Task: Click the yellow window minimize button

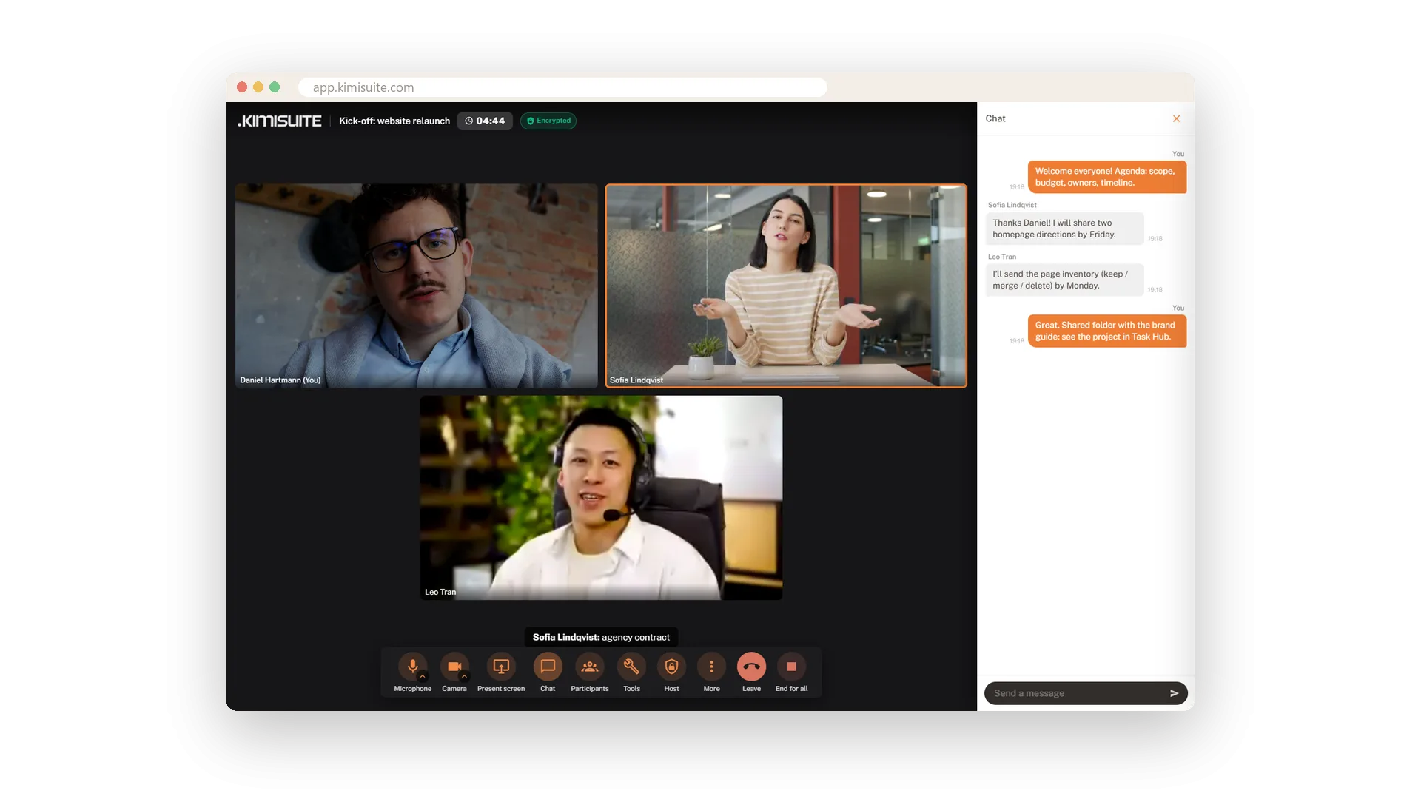Action: tap(258, 87)
